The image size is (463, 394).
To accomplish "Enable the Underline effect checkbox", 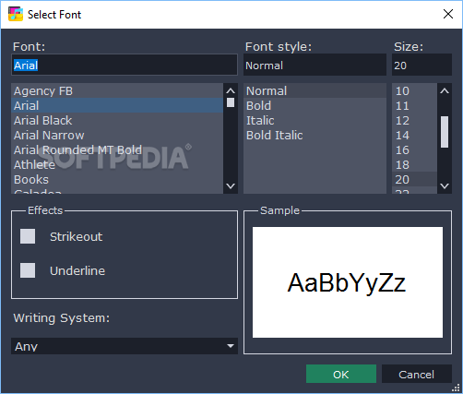I will (28, 270).
